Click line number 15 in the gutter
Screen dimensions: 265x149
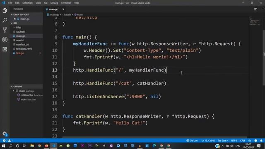[55, 83]
